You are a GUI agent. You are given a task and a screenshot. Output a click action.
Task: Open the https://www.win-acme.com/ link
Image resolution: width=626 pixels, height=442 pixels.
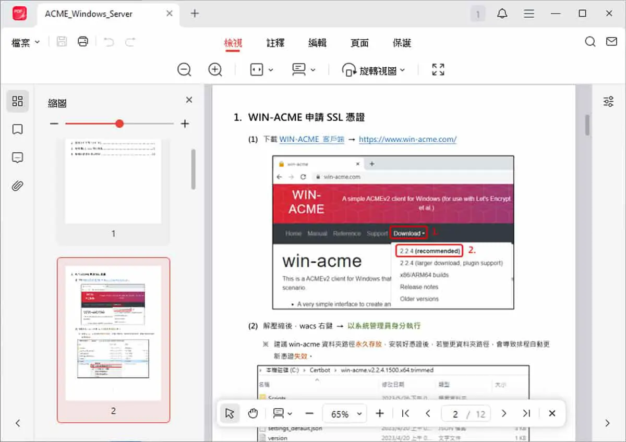tap(407, 139)
